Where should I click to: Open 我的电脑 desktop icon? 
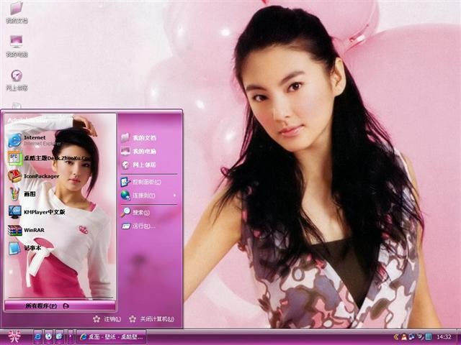click(17, 46)
